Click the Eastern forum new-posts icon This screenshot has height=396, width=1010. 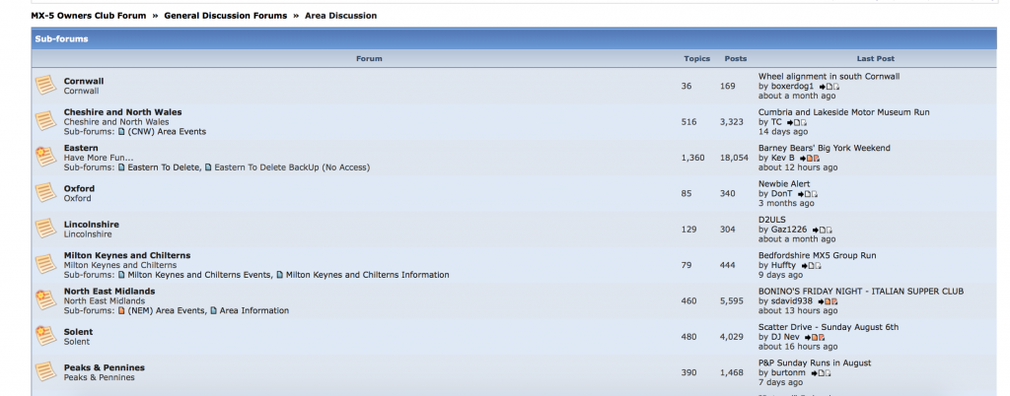[x=45, y=157]
